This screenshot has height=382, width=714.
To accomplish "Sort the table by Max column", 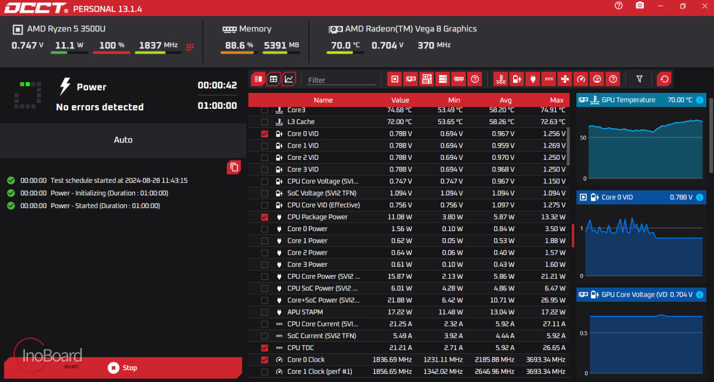I will 557,100.
